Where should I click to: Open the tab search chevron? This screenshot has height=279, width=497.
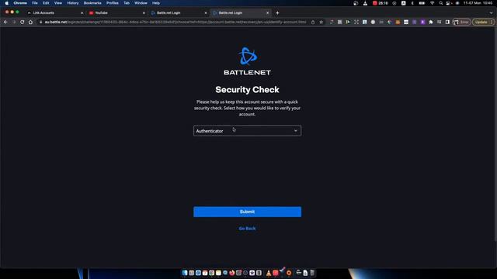(x=491, y=13)
